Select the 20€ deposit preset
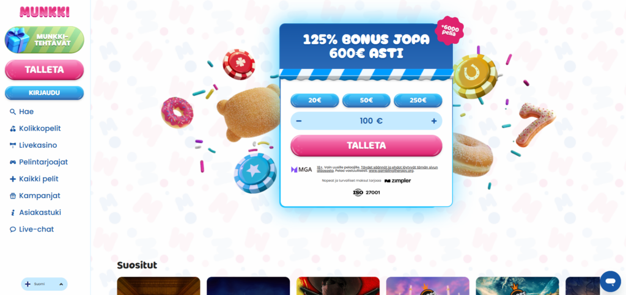This screenshot has height=295, width=626. pyautogui.click(x=315, y=100)
